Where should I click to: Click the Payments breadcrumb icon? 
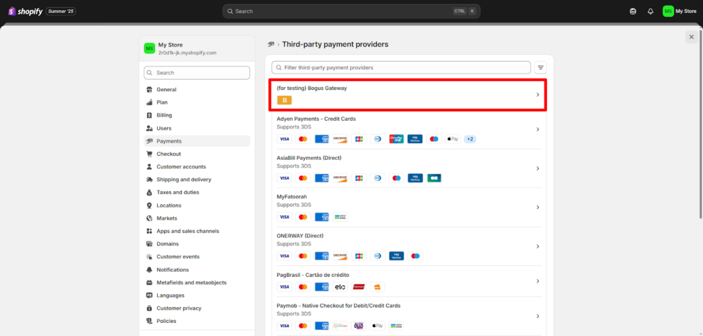pos(270,45)
